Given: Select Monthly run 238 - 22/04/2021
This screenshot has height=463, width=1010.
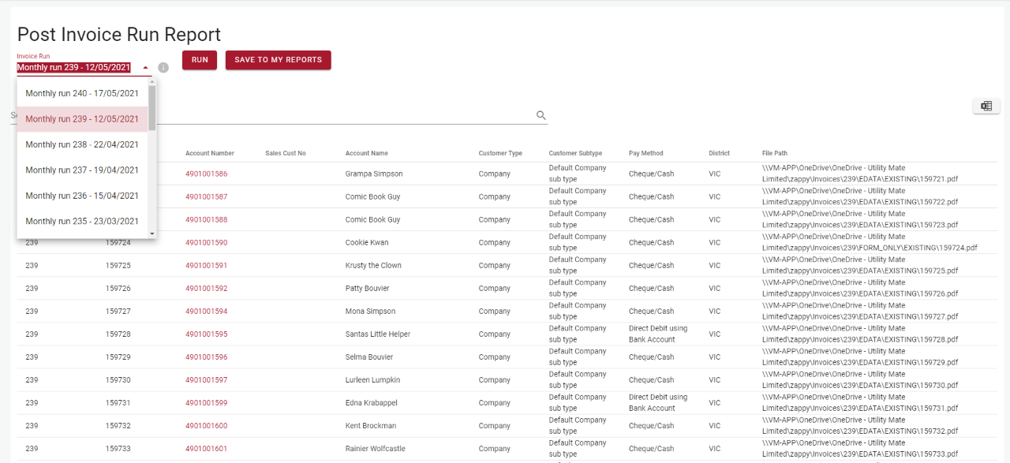Looking at the screenshot, I should pyautogui.click(x=82, y=144).
